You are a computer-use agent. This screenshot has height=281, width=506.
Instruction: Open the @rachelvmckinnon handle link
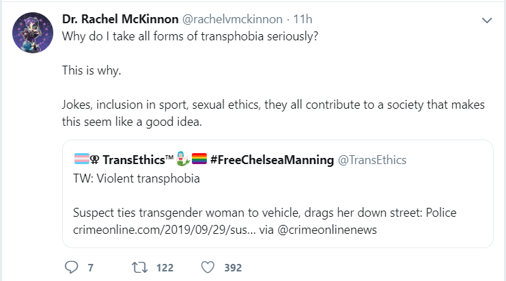pos(232,19)
